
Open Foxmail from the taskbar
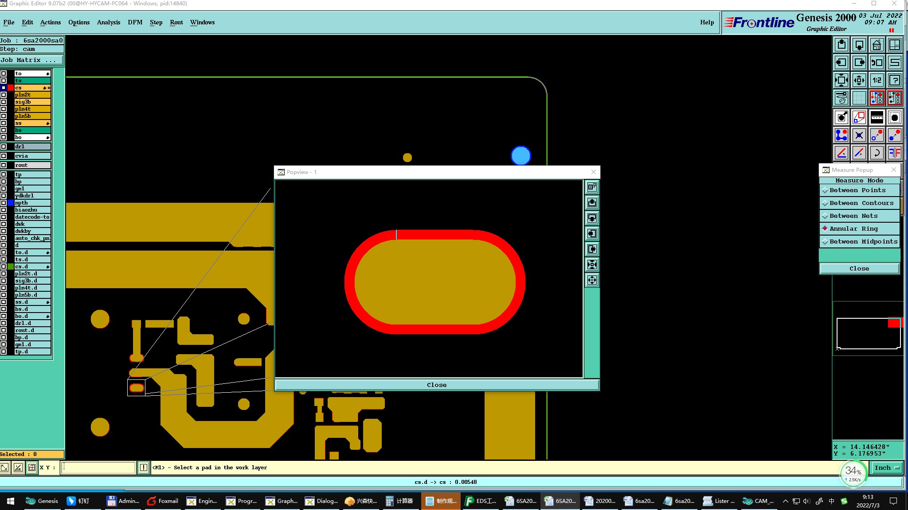click(x=163, y=501)
